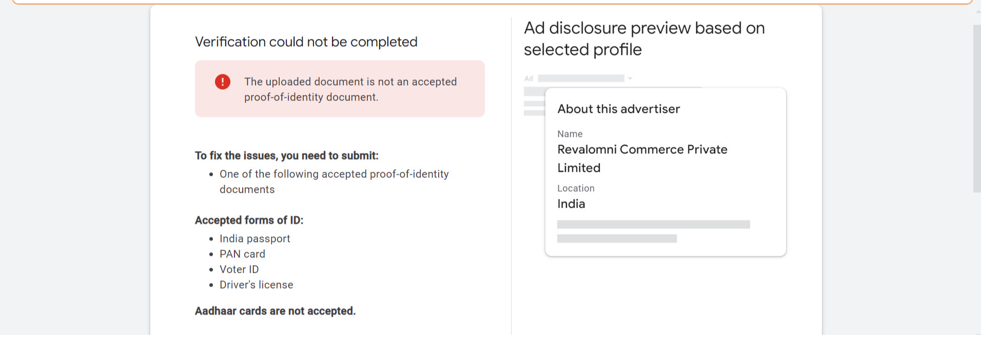This screenshot has height=343, width=981.
Task: Click the grey placeholder URL bar next to Ad
Action: pyautogui.click(x=581, y=78)
